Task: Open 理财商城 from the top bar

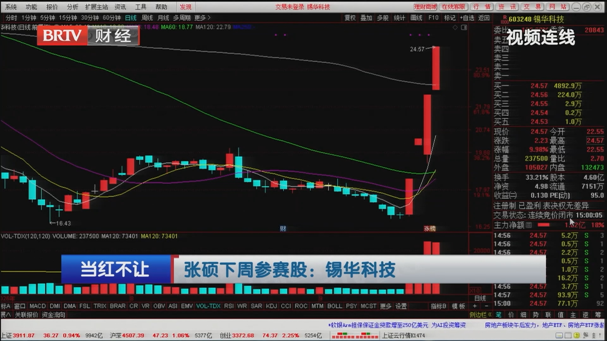Action: coord(425,7)
